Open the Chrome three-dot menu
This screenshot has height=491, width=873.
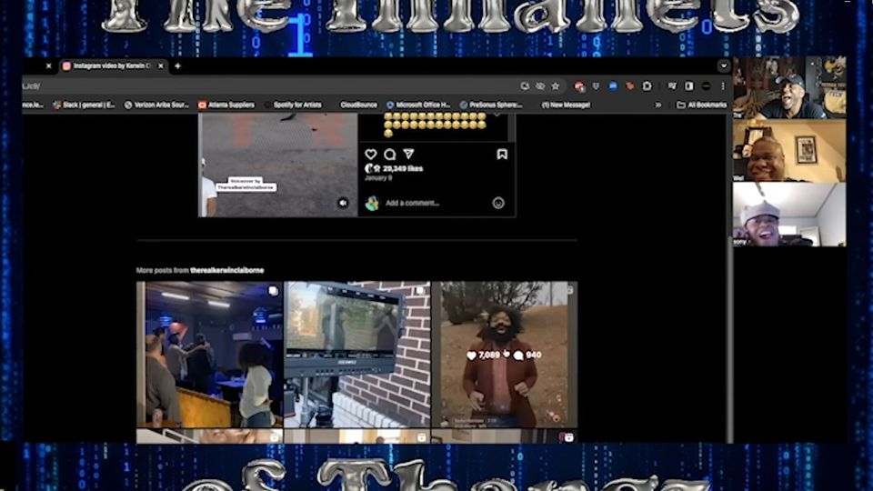(723, 86)
